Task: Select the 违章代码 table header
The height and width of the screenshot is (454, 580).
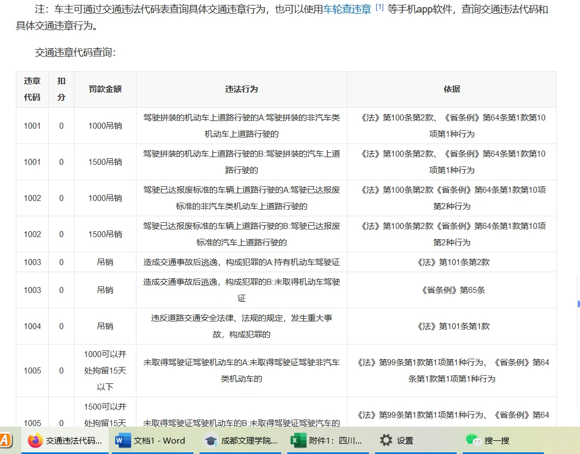Action: click(32, 89)
